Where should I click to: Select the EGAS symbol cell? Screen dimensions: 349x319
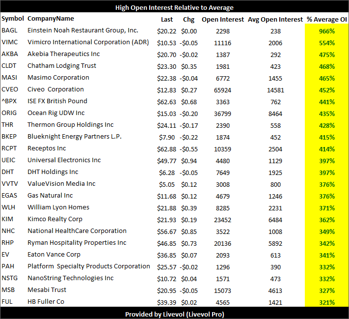[x=9, y=196]
